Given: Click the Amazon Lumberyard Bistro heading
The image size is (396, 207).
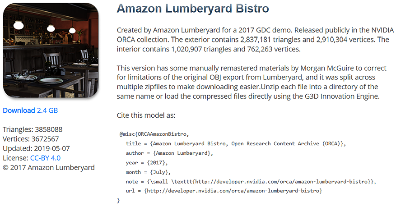Looking at the screenshot, I should (x=192, y=9).
